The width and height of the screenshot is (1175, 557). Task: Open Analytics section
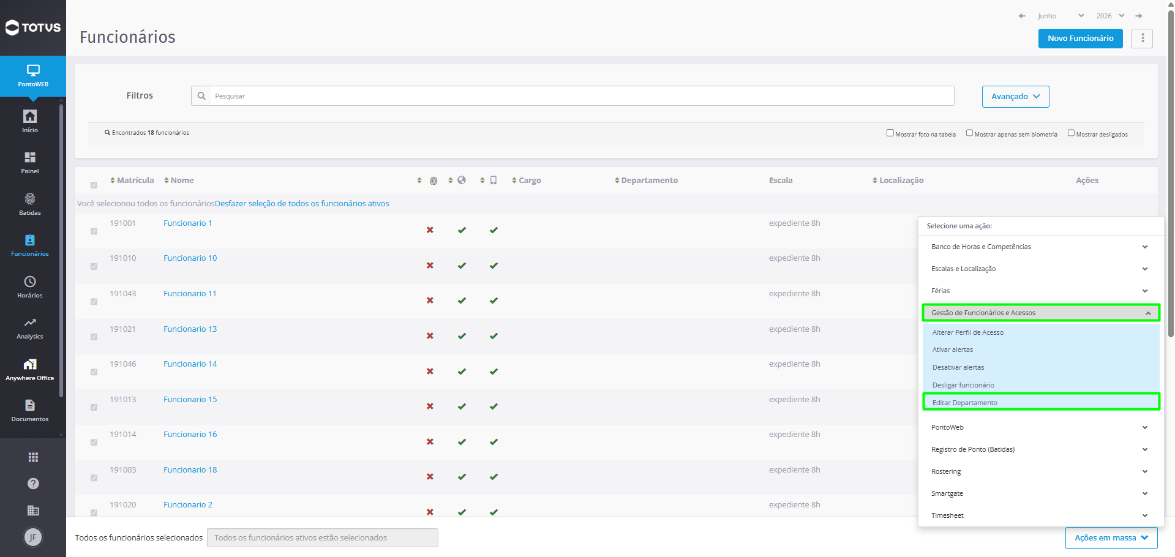point(30,328)
